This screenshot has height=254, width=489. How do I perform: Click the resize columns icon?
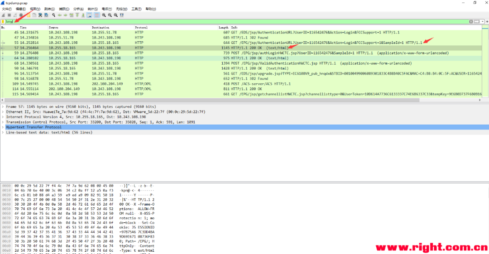[122, 15]
